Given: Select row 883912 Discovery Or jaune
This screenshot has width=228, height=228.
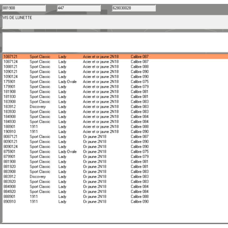Looking at the screenshot, I should click(115, 177).
